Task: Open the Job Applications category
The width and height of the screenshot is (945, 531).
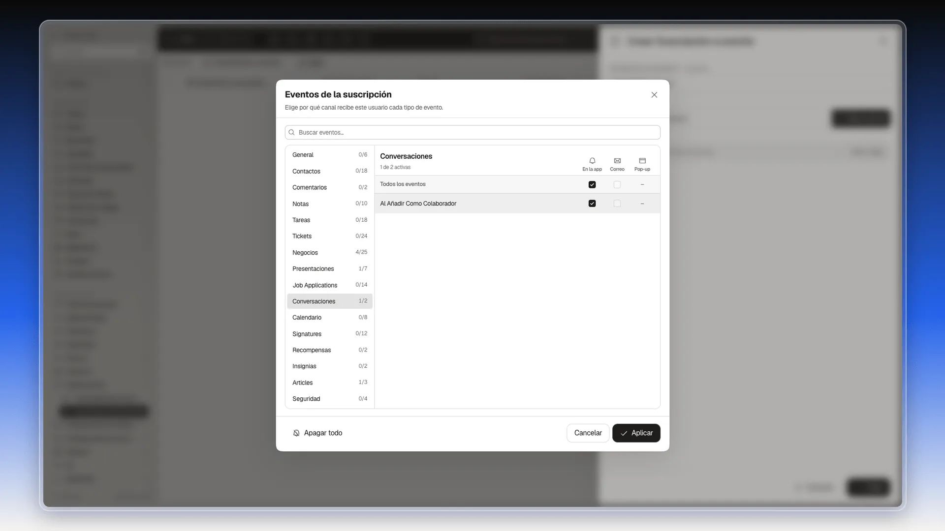Action: tap(330, 285)
